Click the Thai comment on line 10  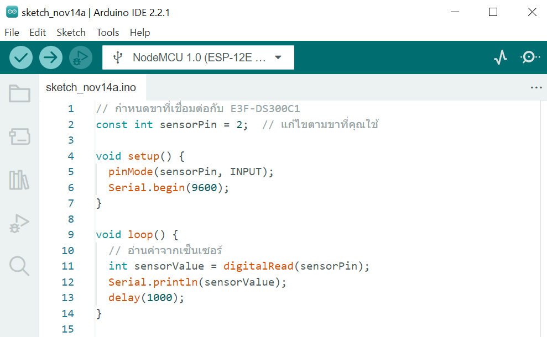[165, 250]
